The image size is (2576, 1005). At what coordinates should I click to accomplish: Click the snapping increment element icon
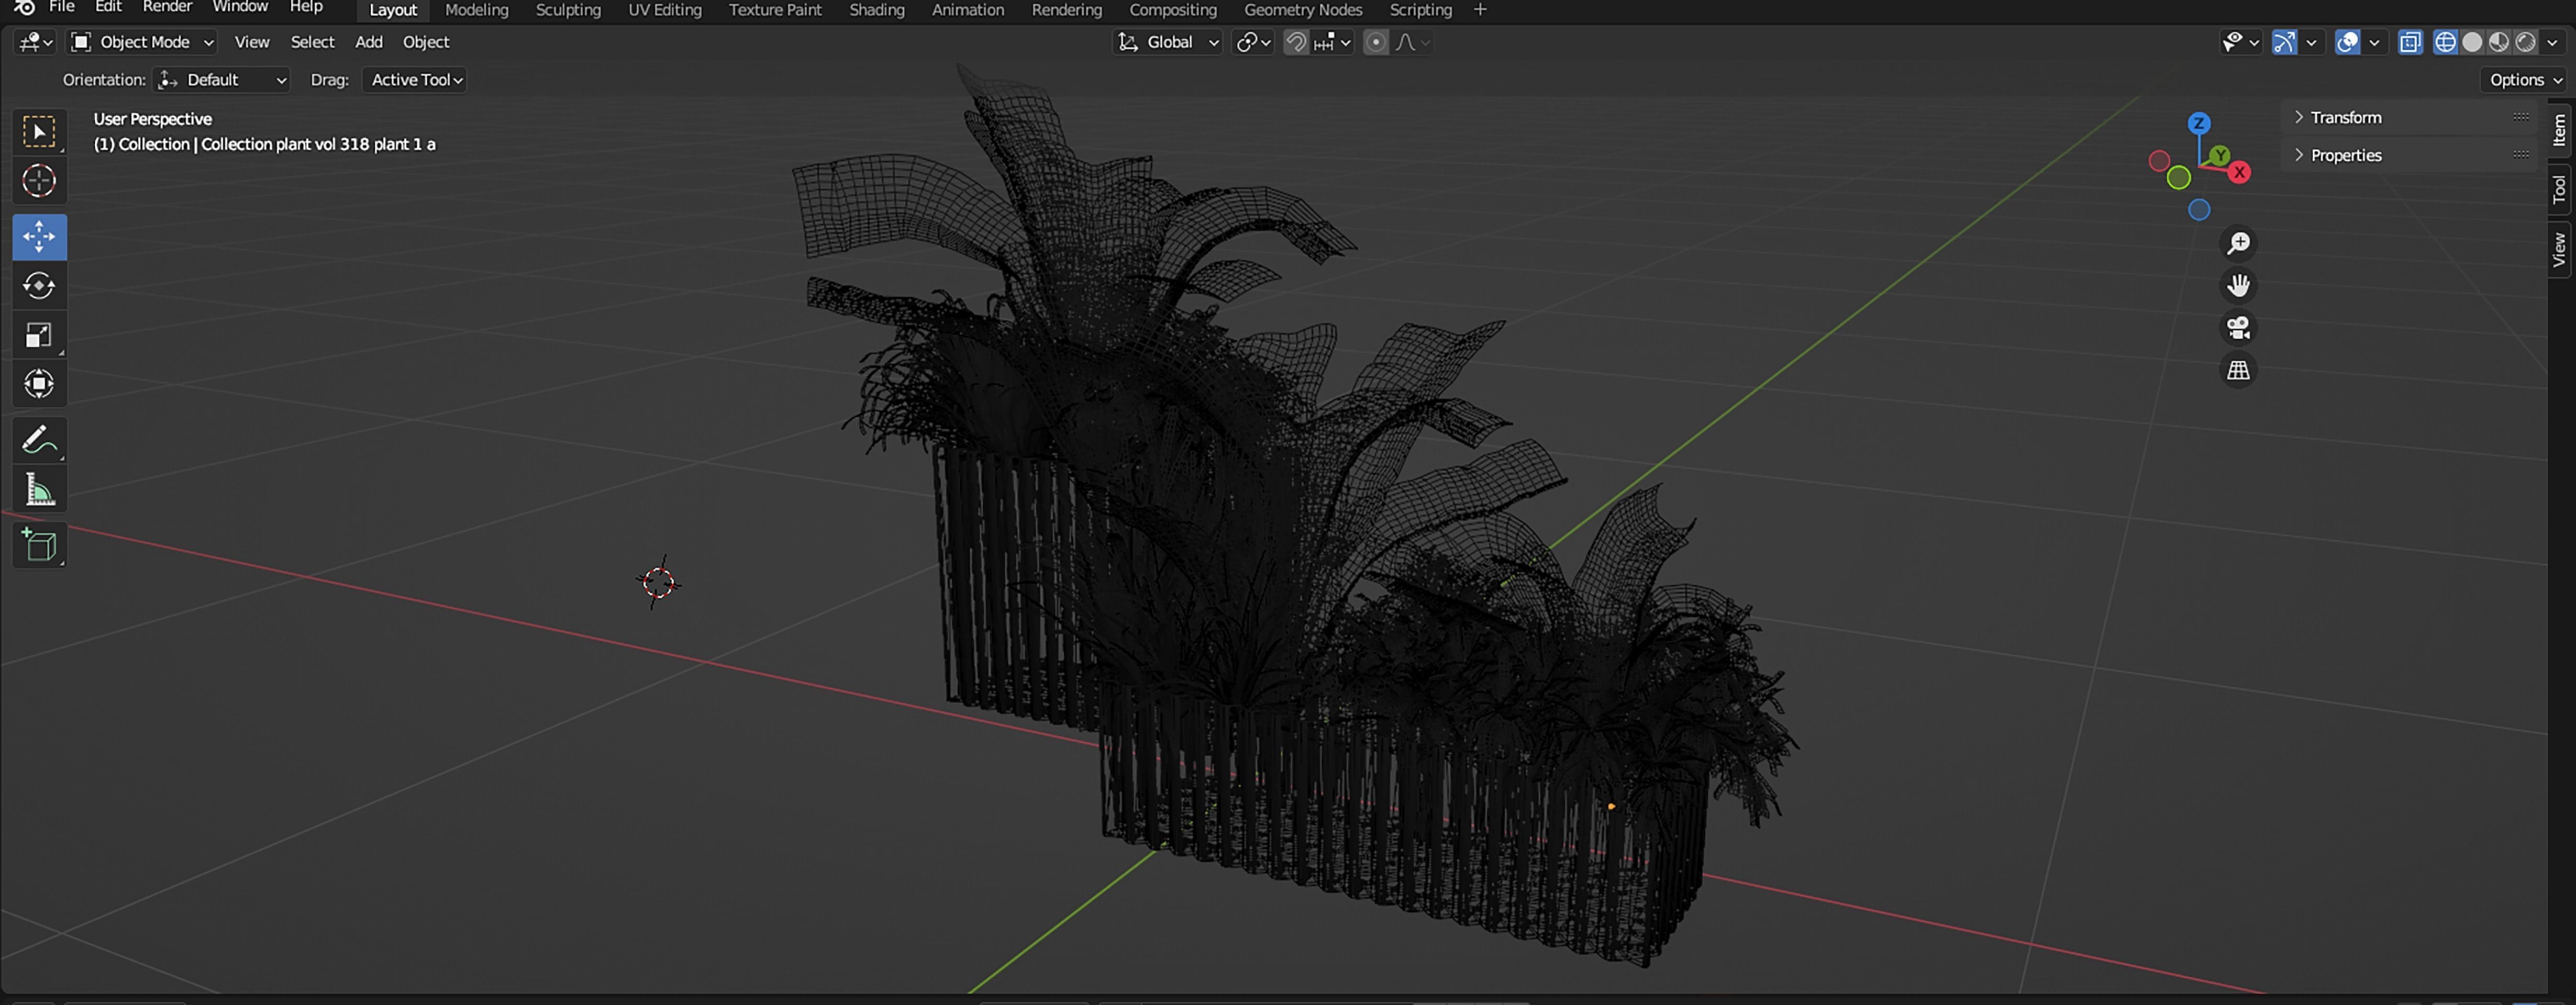1332,42
